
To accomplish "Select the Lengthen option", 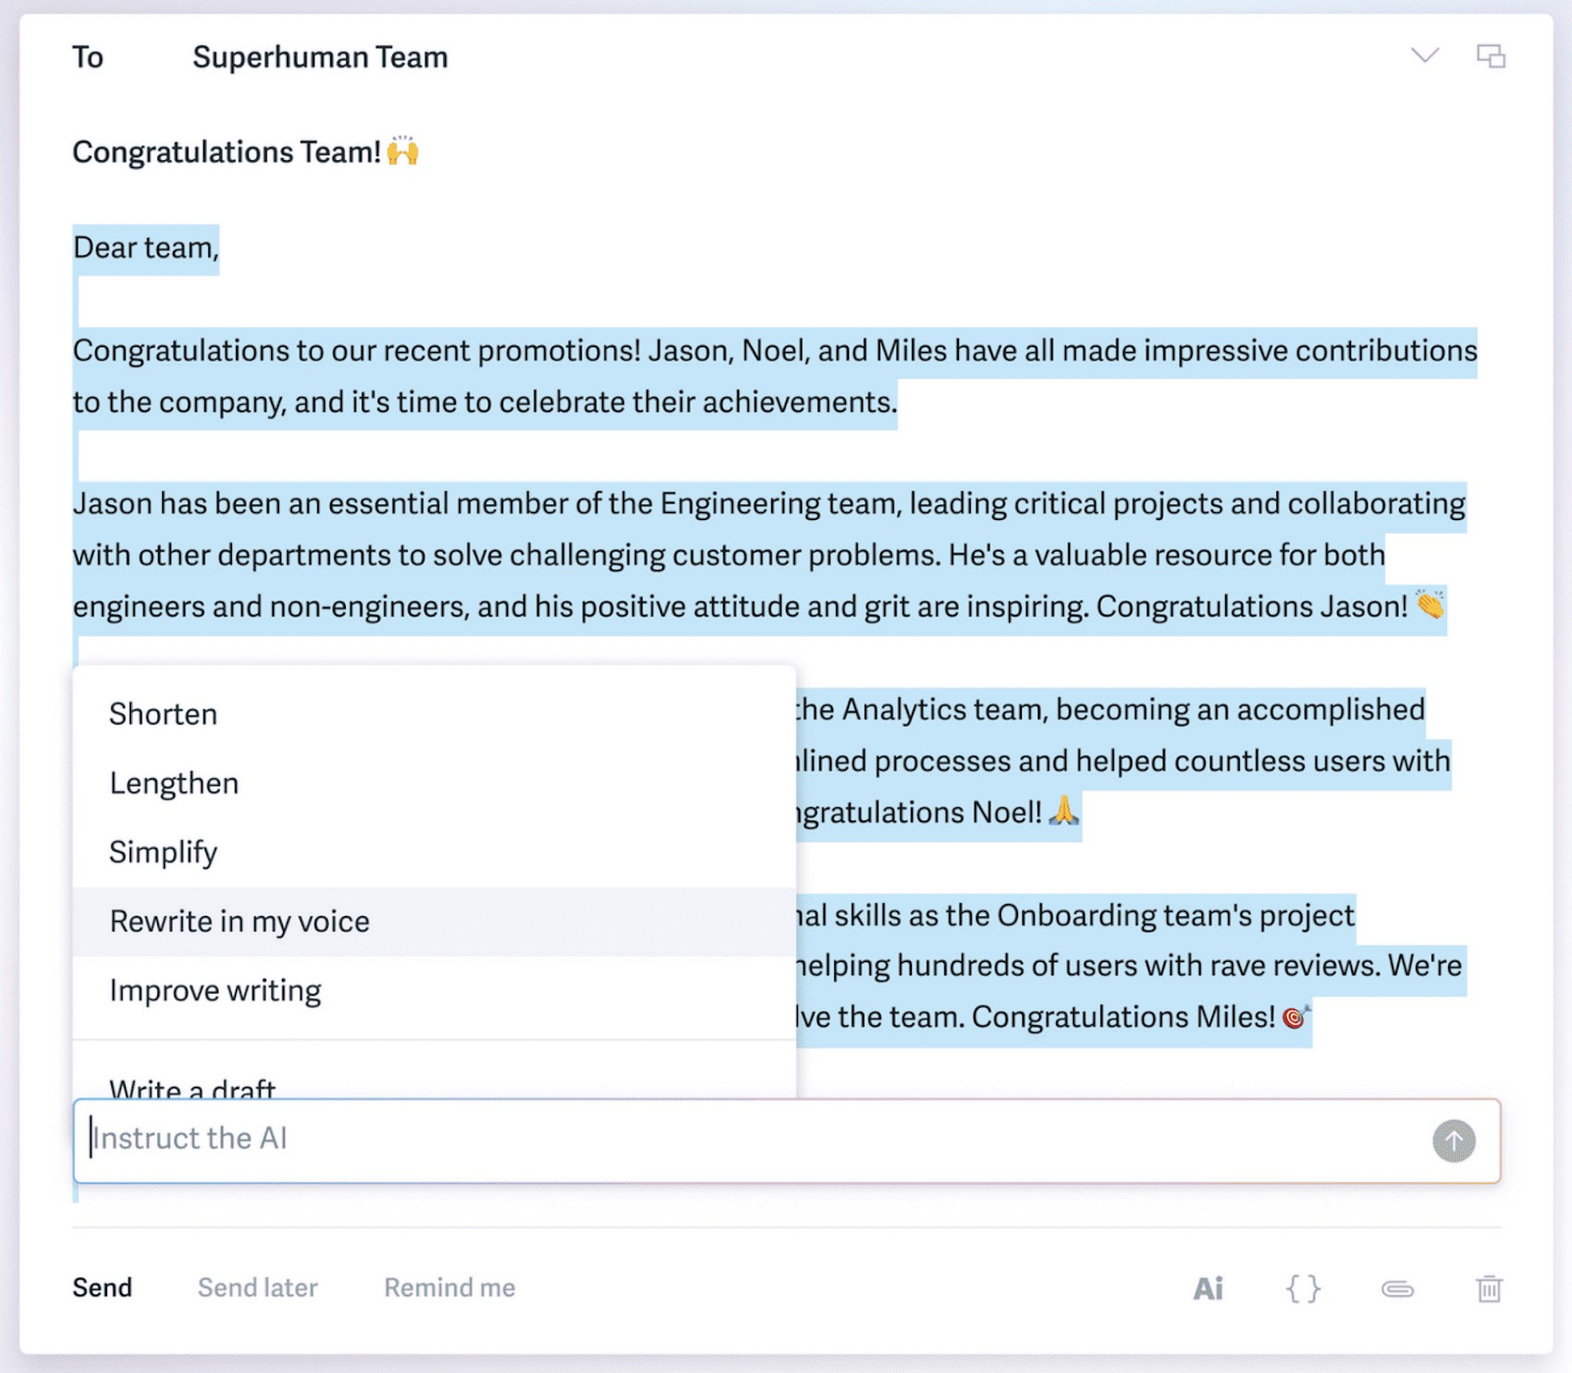I will tap(174, 783).
